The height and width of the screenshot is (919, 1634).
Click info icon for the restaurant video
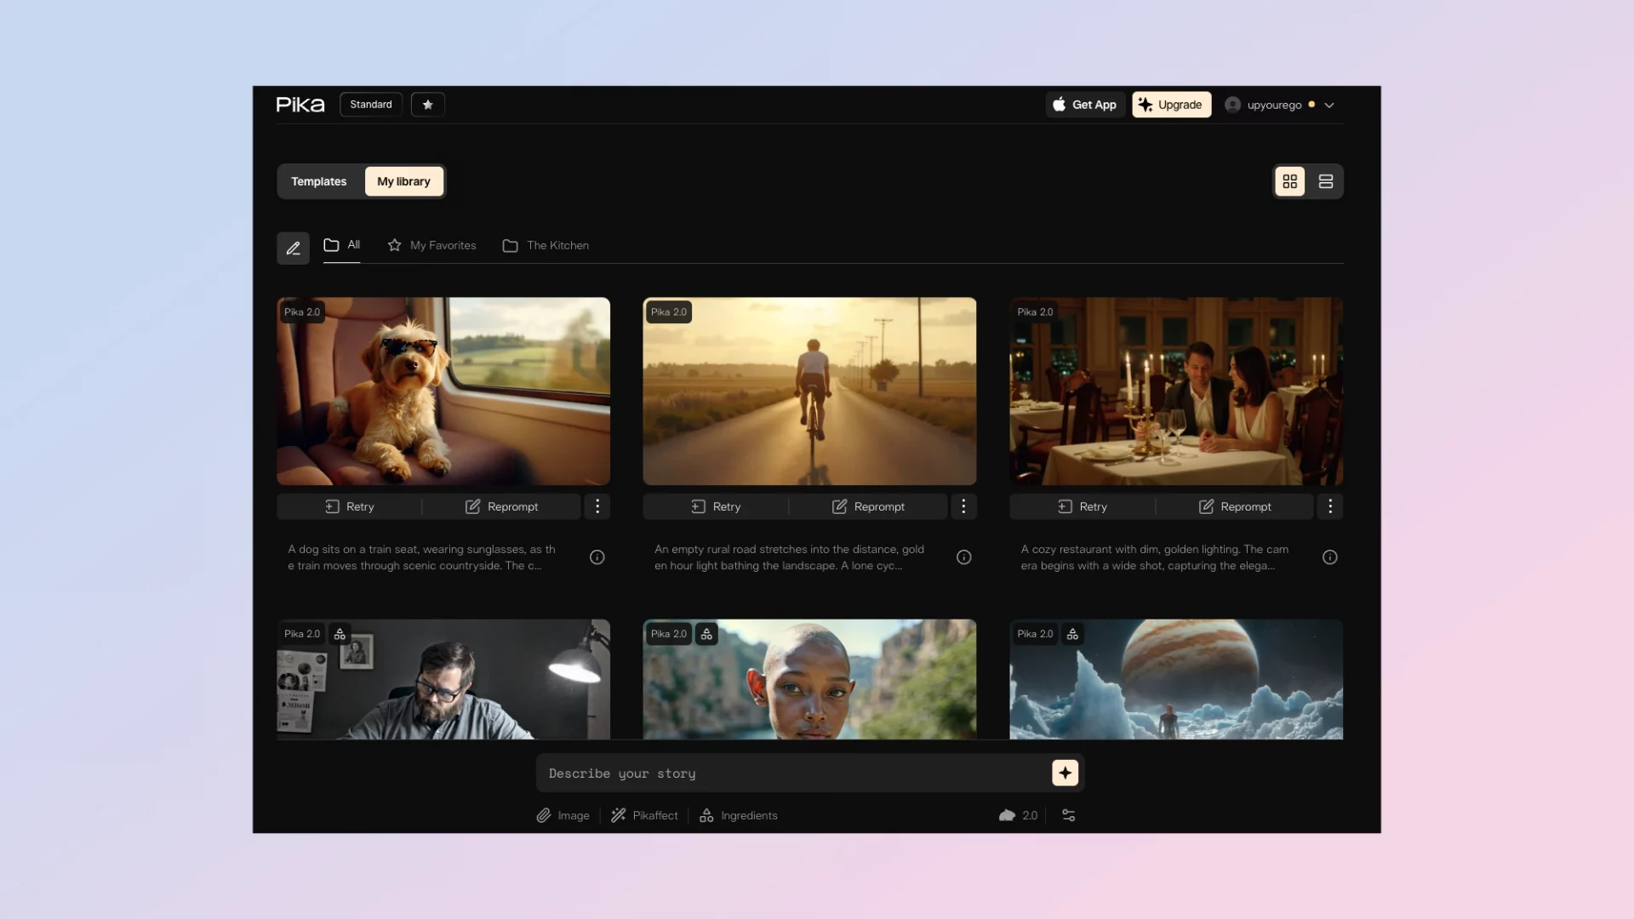(1329, 557)
